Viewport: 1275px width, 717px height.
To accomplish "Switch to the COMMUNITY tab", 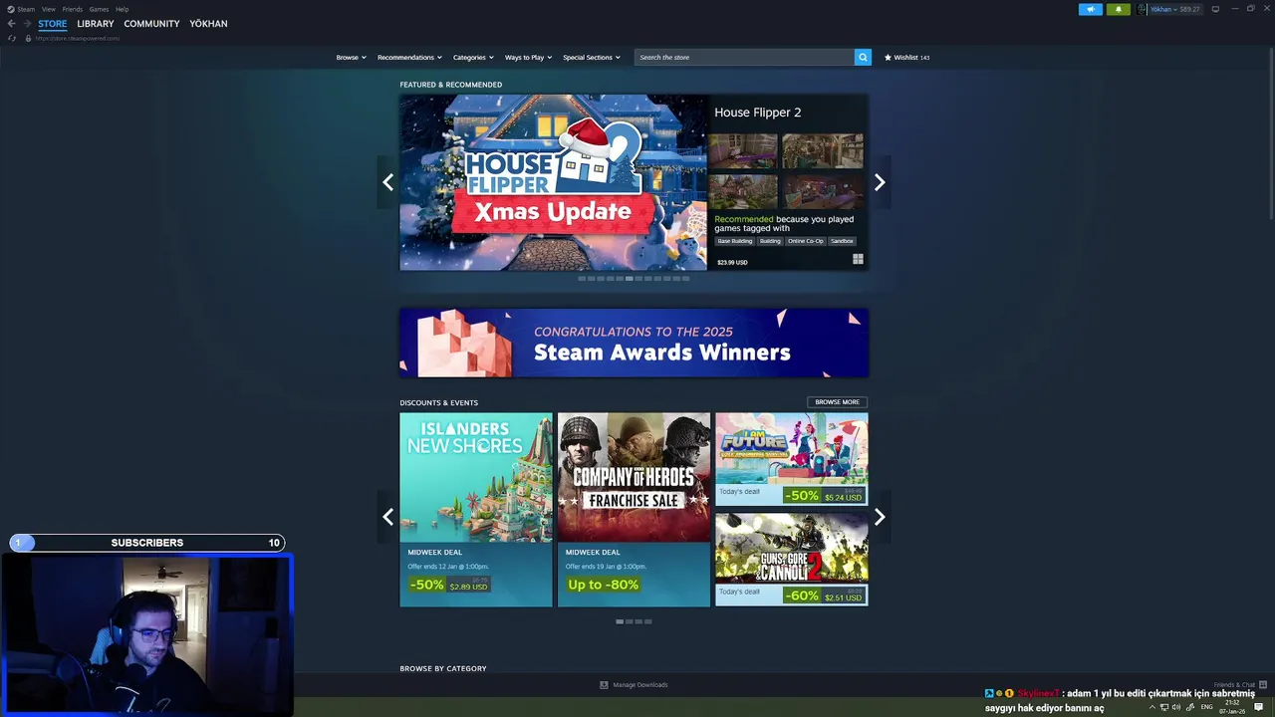I will (x=151, y=24).
